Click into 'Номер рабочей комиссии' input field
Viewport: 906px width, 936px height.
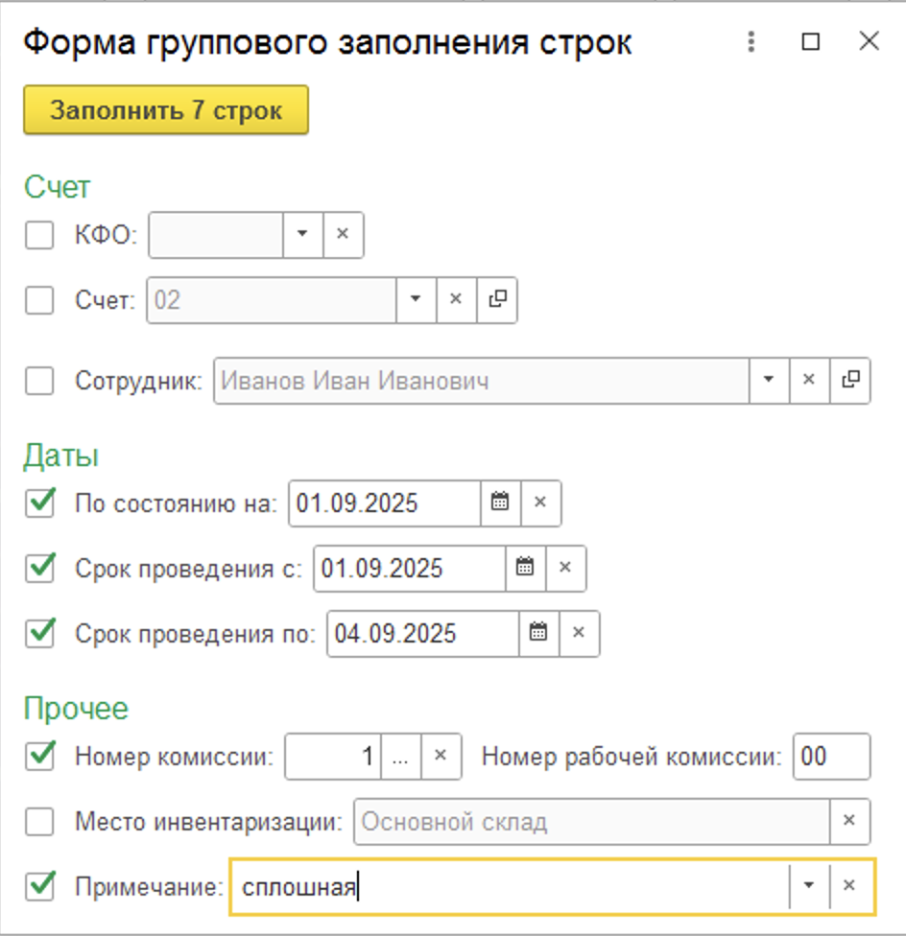click(831, 756)
